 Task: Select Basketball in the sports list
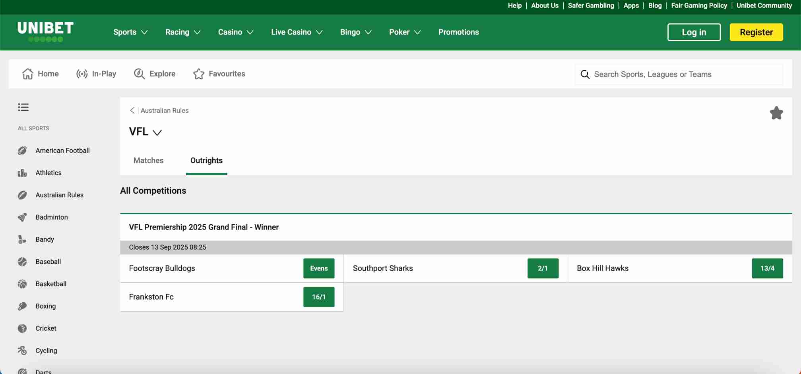coord(51,284)
